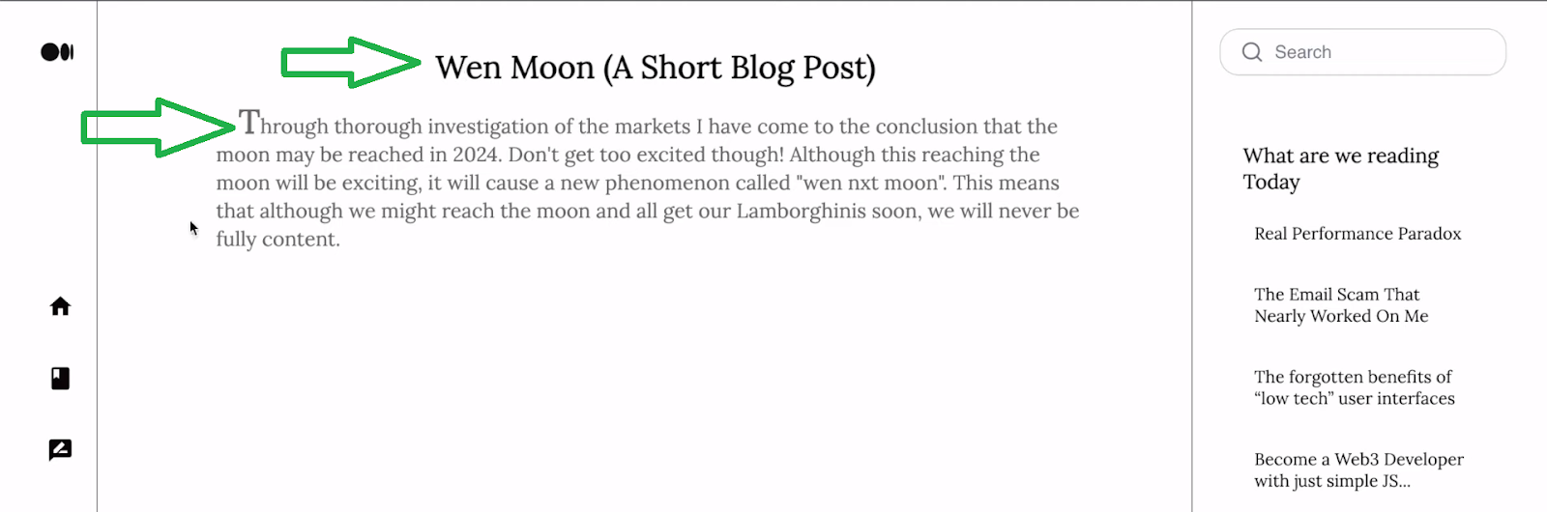Open The Email Scam That Nearly Worked link
The height and width of the screenshot is (512, 1547).
(1341, 305)
